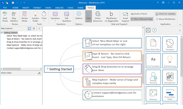The image size is (183, 109).
Task: Expand the Questions dropdown arrow
Action: click(x=55, y=21)
